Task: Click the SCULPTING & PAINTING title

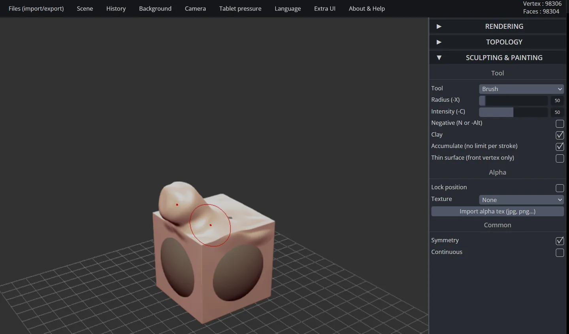Action: point(504,58)
